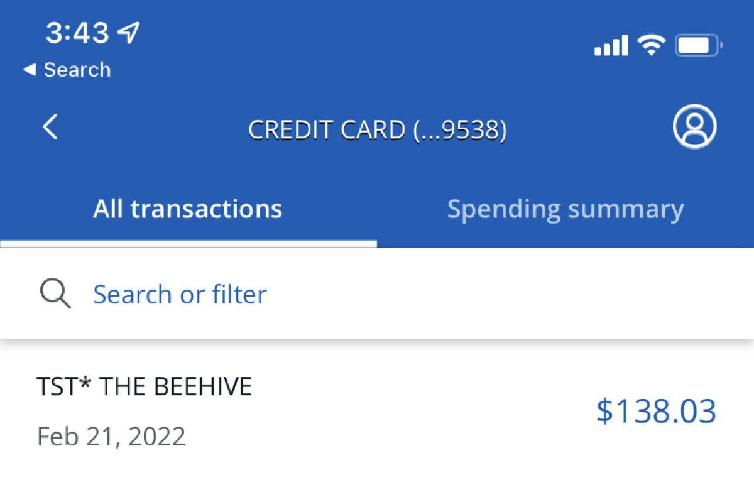The width and height of the screenshot is (754, 480).
Task: Click the magnifying glass search icon
Action: point(55,294)
